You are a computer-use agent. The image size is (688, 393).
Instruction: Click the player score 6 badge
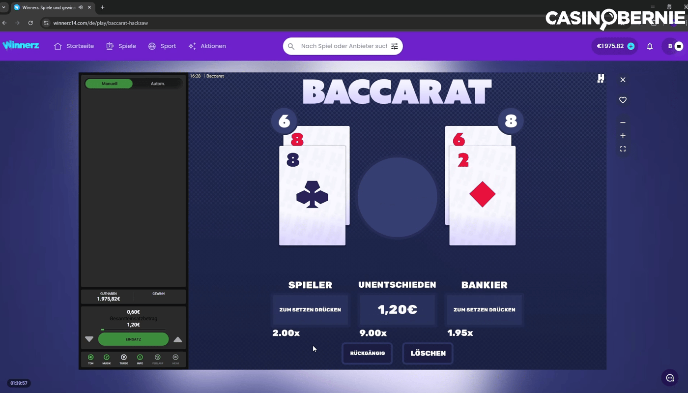(x=284, y=121)
